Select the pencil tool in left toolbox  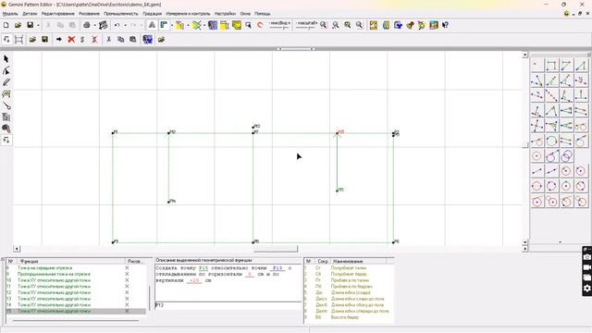[6, 82]
